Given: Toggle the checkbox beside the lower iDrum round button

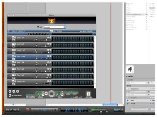Looking at the screenshot, I should point(13,96).
